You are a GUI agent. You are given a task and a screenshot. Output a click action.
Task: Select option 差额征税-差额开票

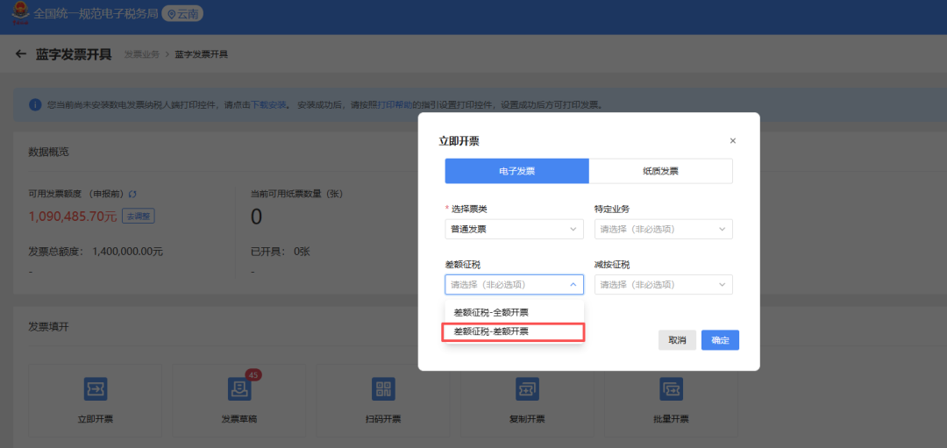coord(514,332)
